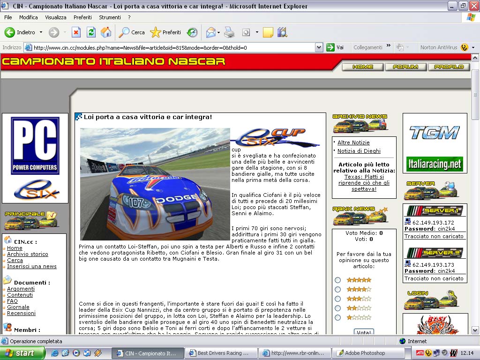Click the Italiaracing.net banner
The width and height of the screenshot is (480, 360).
point(435,164)
